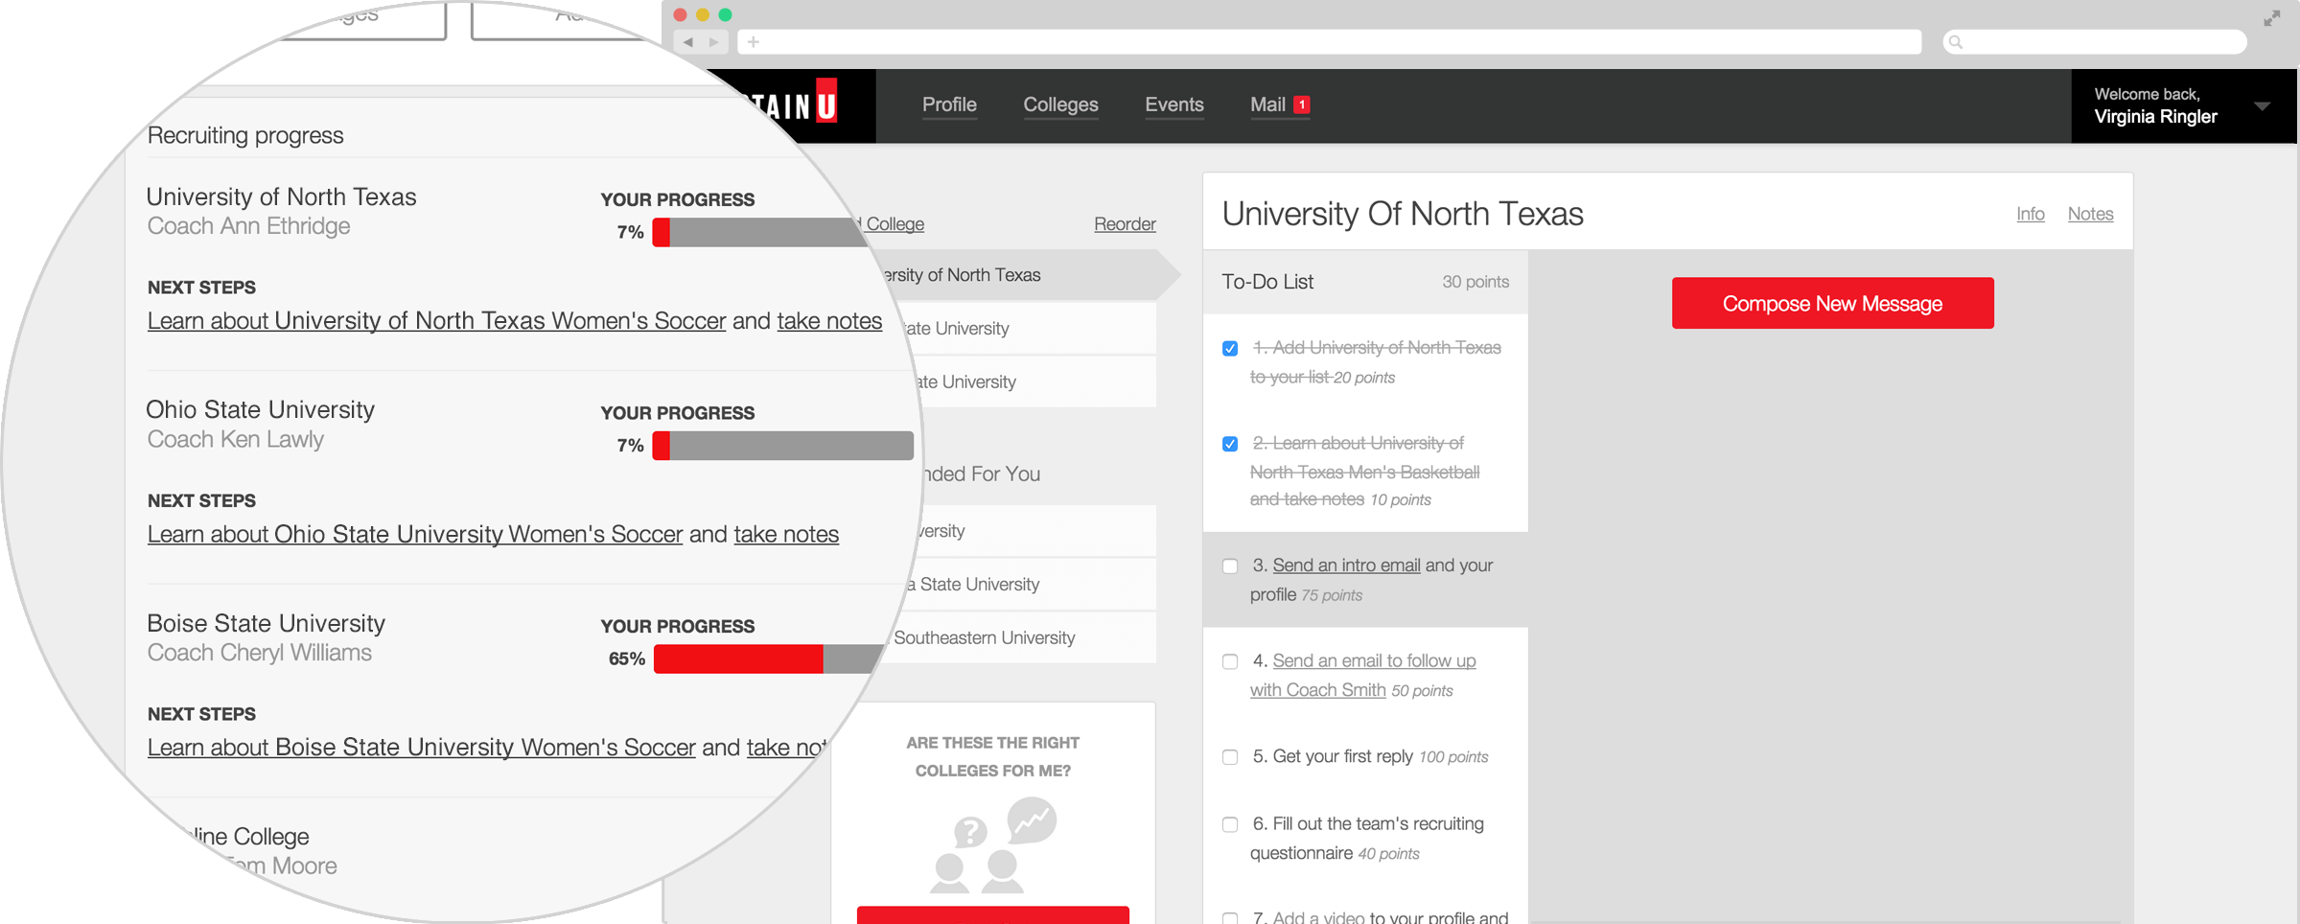This screenshot has height=924, width=2300.
Task: Click the browser forward arrow
Action: pyautogui.click(x=714, y=42)
